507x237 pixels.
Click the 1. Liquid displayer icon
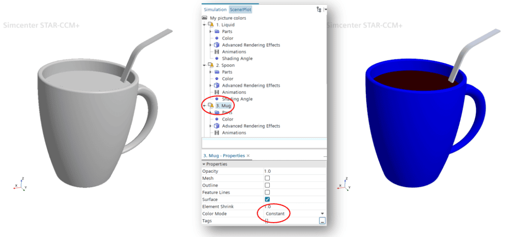(x=211, y=25)
